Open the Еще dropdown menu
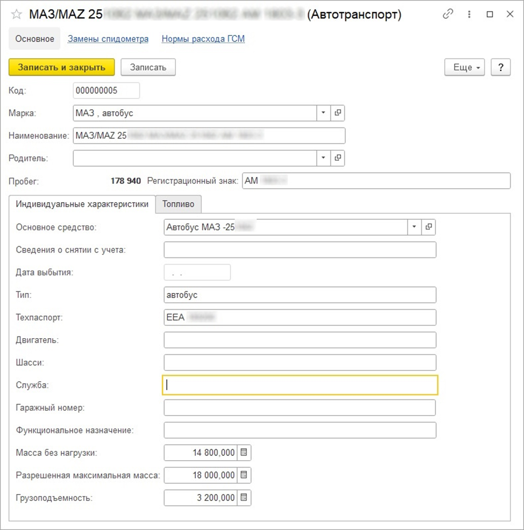 (x=464, y=67)
